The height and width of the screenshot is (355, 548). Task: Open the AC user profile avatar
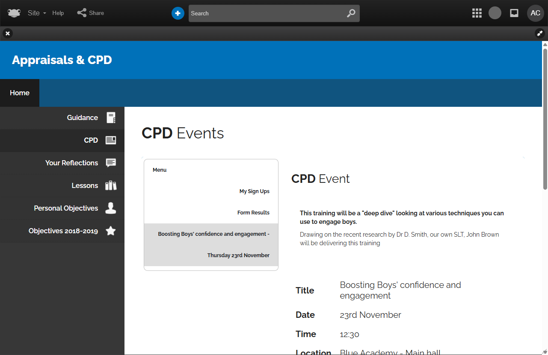535,13
